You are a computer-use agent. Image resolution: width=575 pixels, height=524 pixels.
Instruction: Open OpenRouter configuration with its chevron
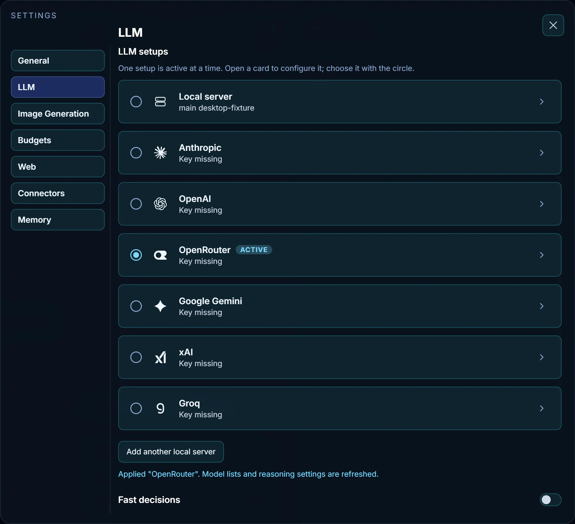click(x=542, y=255)
